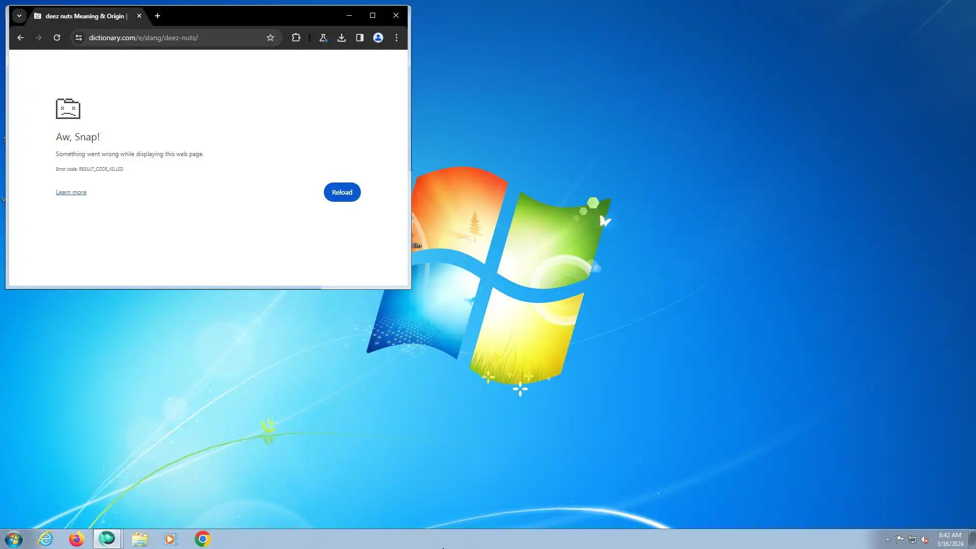Bookmark this page with the star icon
The image size is (976, 549).
pyautogui.click(x=270, y=38)
